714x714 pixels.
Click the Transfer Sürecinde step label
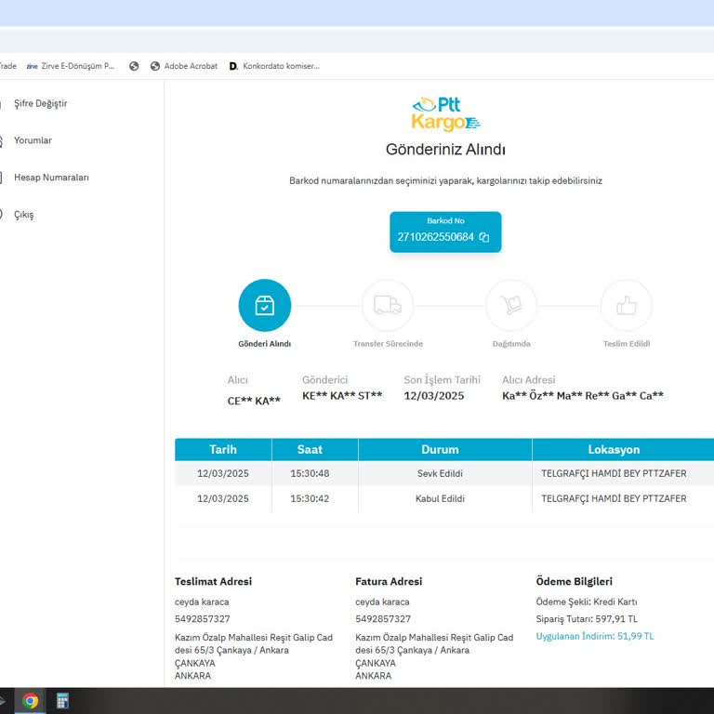tap(388, 344)
